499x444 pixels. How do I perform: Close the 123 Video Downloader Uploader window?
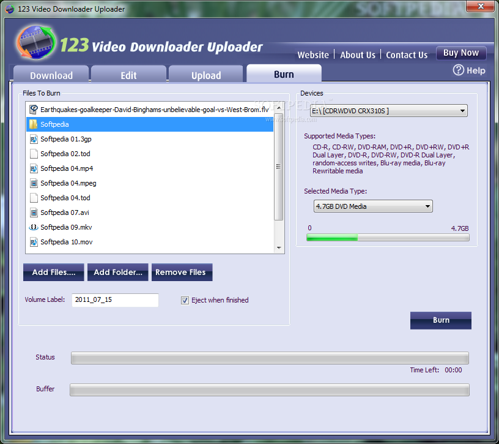(481, 6)
